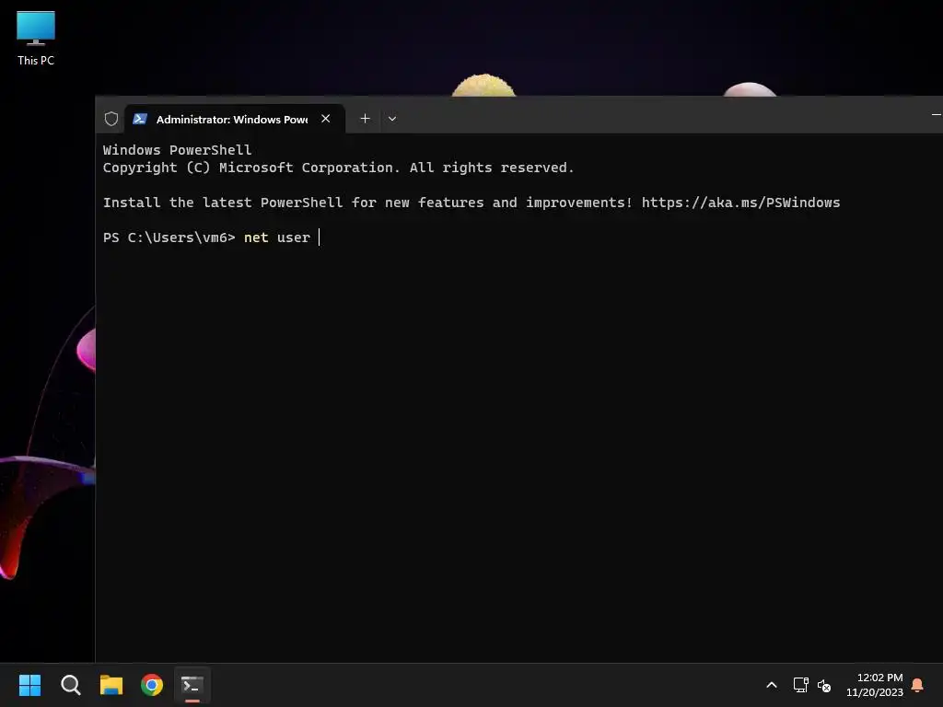Select the Administrator: Windows PowerShell tab
The width and height of the screenshot is (943, 707).
235,119
